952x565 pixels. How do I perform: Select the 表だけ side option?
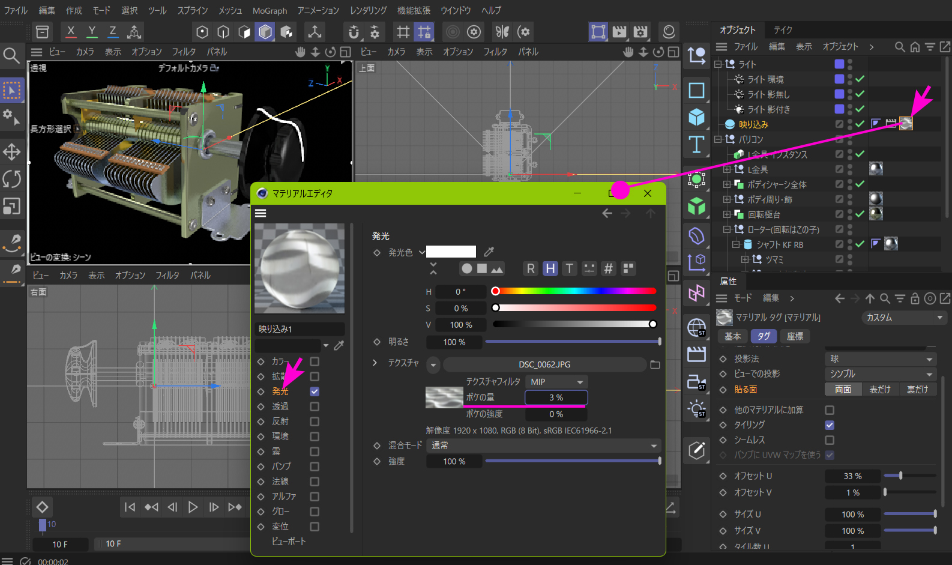[880, 390]
